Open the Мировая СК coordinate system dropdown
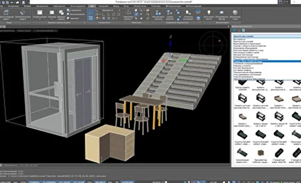This screenshot has width=301, height=183. point(110,10)
